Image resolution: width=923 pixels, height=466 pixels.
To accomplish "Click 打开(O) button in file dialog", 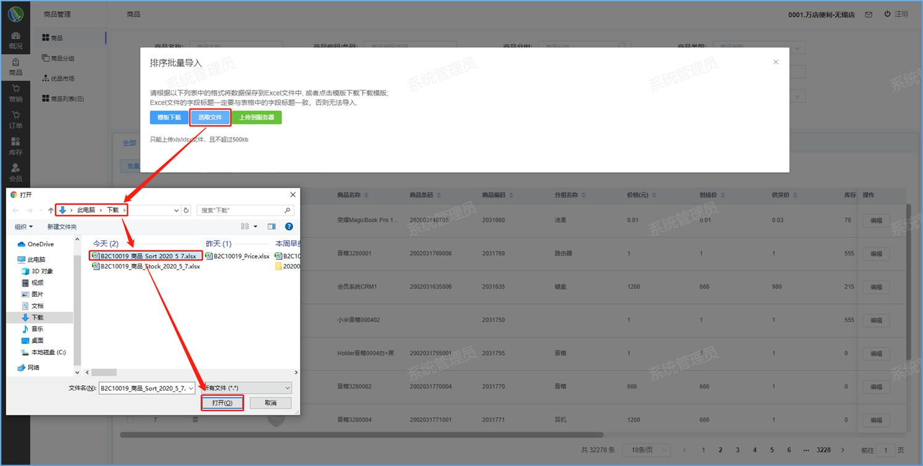I will (x=222, y=402).
